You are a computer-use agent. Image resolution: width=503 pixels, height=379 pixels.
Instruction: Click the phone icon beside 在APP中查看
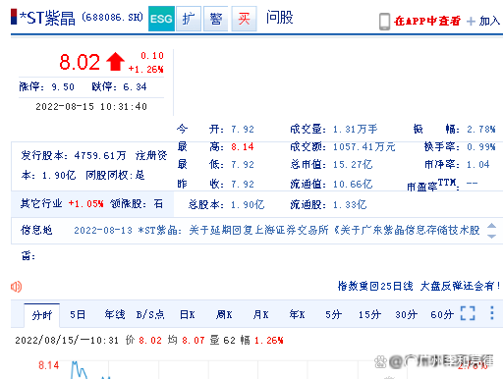tap(384, 22)
